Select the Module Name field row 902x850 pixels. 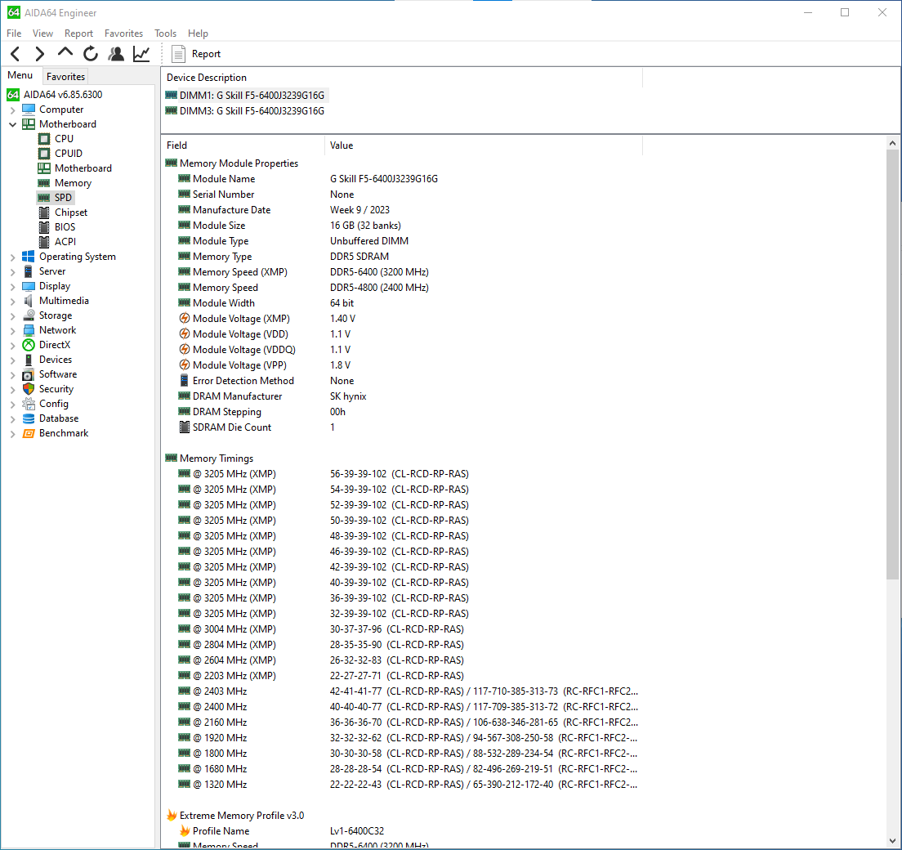click(x=403, y=179)
